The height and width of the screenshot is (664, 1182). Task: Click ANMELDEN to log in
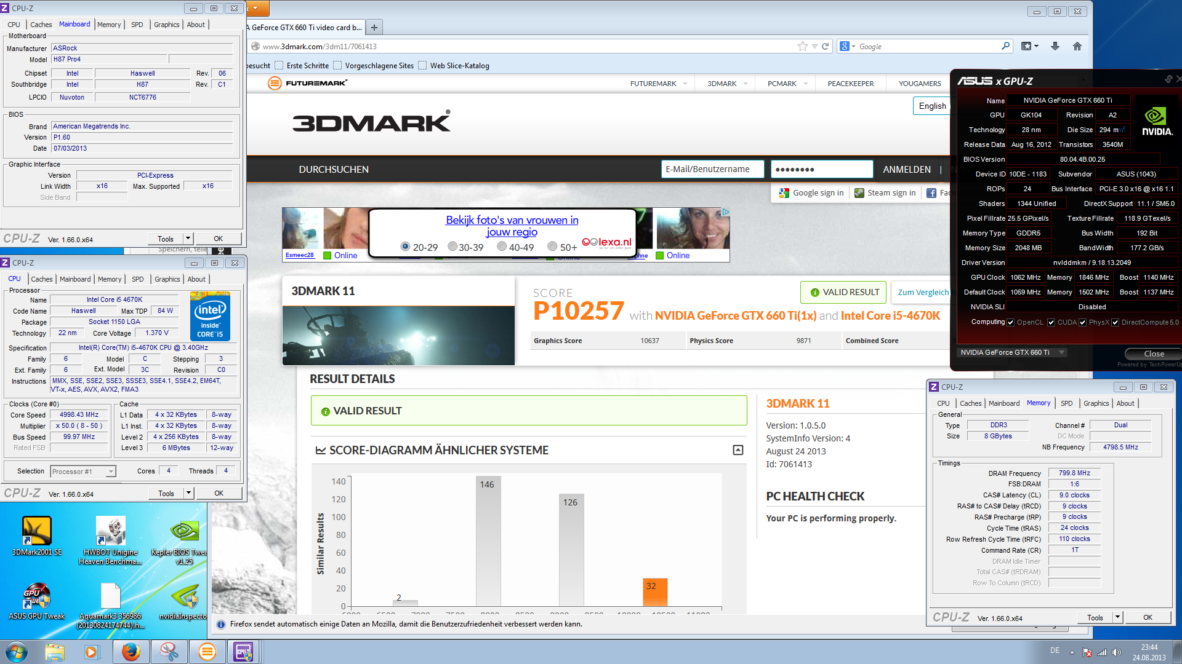tap(907, 169)
